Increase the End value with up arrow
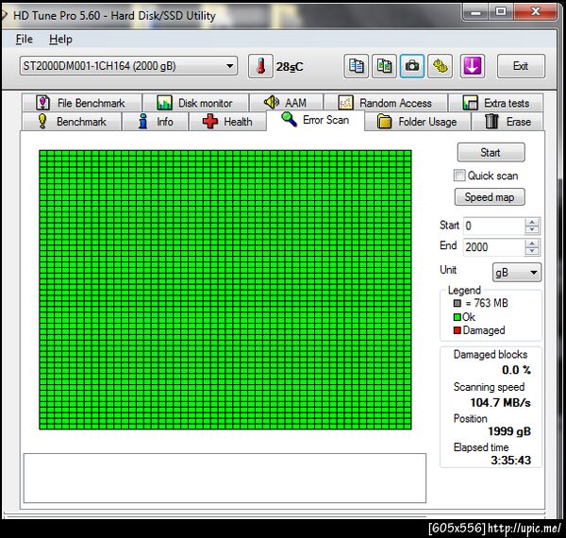566x538 pixels. click(531, 244)
